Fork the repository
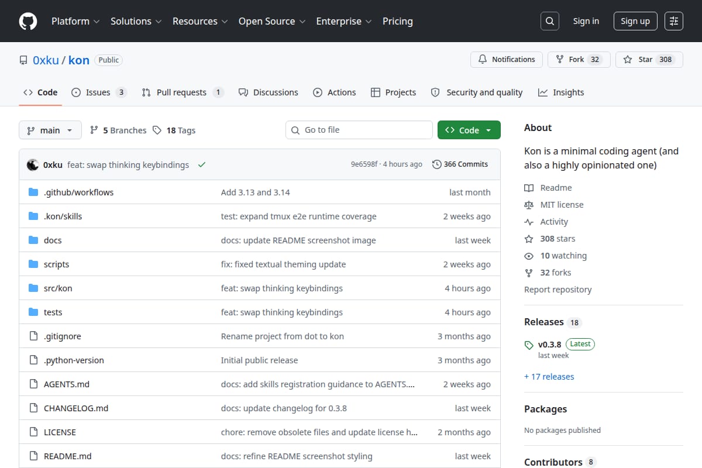Viewport: 702px width, 468px height. (579, 60)
